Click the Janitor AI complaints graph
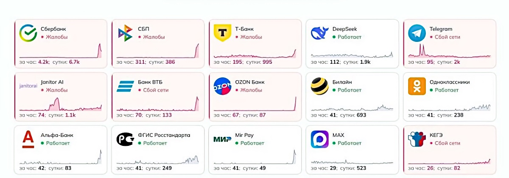 pyautogui.click(x=61, y=104)
